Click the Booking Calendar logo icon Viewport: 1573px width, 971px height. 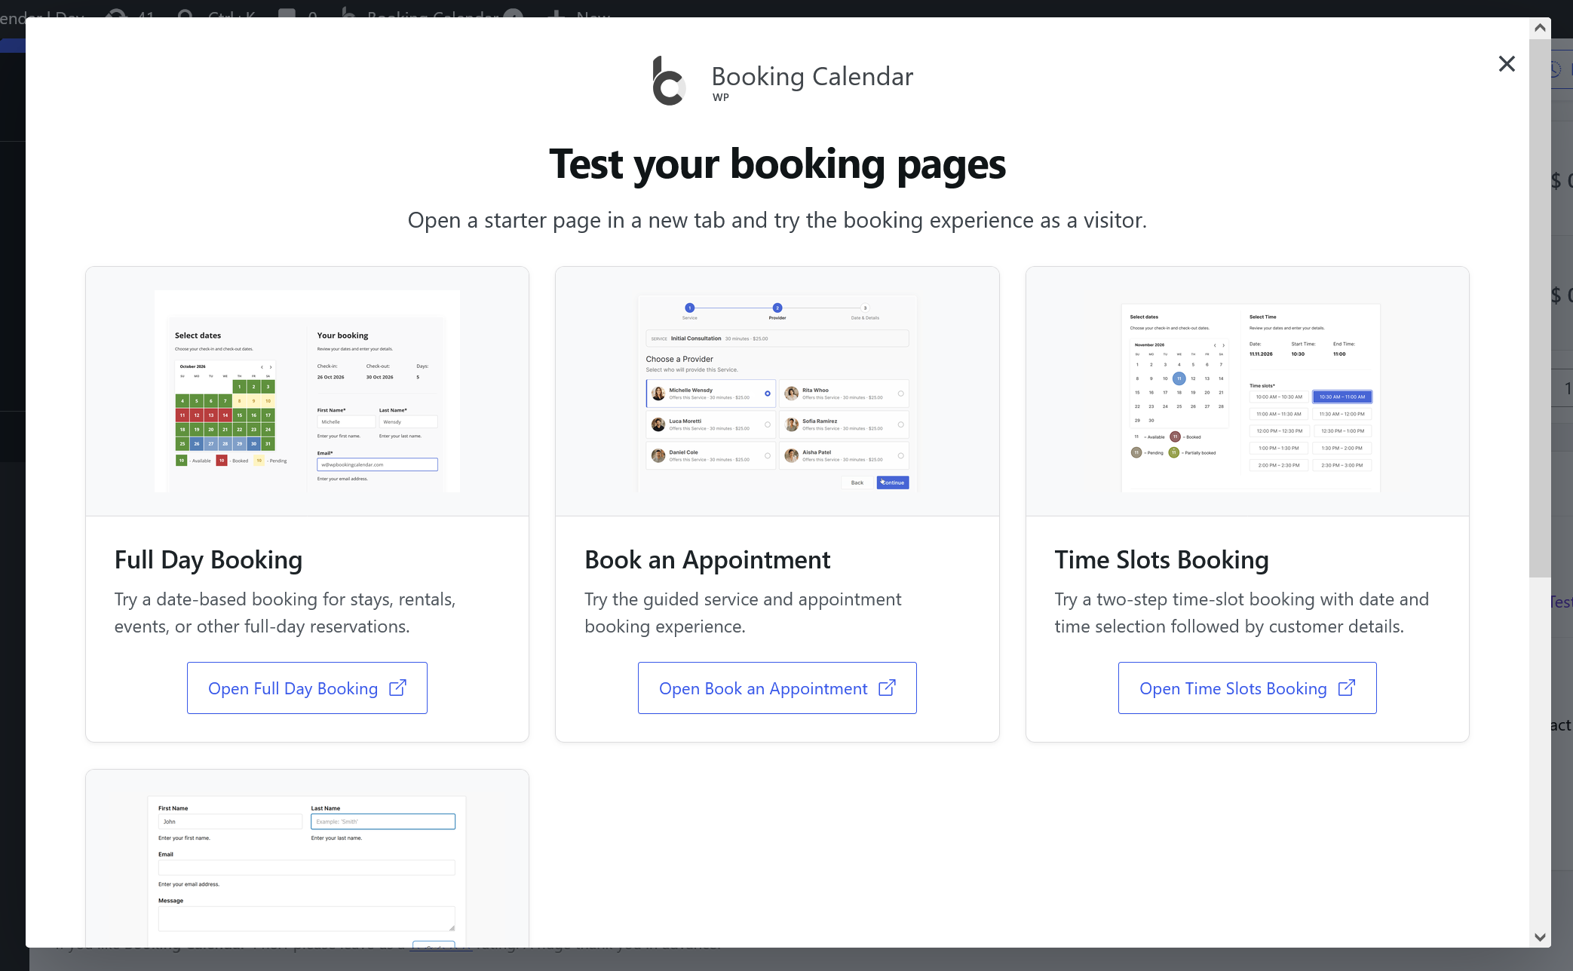(669, 81)
